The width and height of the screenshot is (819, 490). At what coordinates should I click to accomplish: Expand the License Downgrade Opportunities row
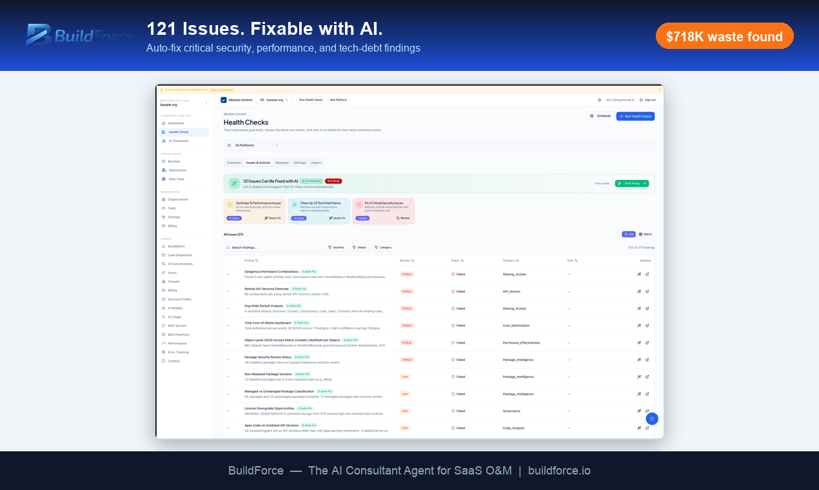coord(228,411)
